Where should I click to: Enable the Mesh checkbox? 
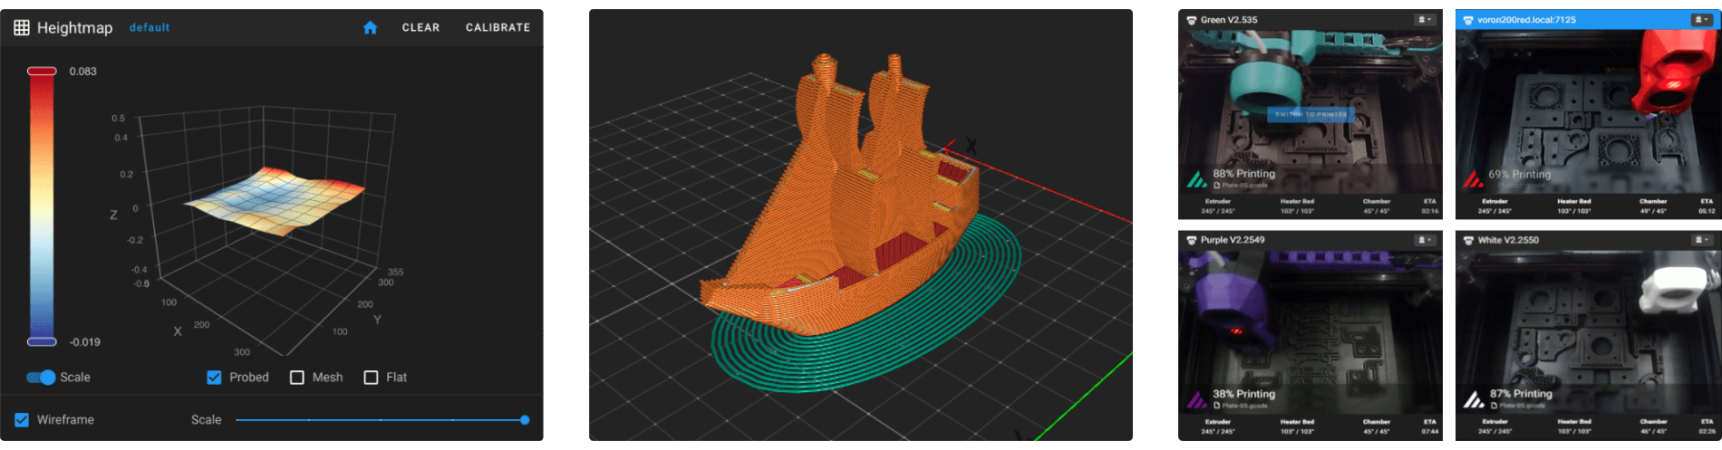297,378
